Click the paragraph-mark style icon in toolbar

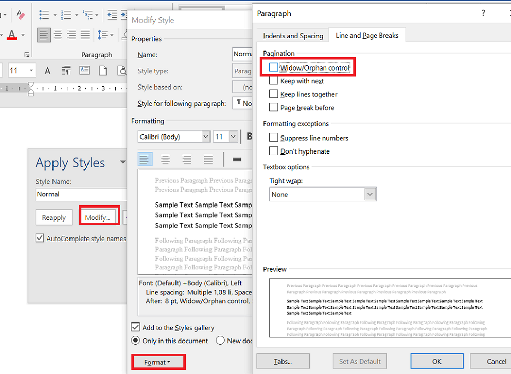pyautogui.click(x=66, y=71)
